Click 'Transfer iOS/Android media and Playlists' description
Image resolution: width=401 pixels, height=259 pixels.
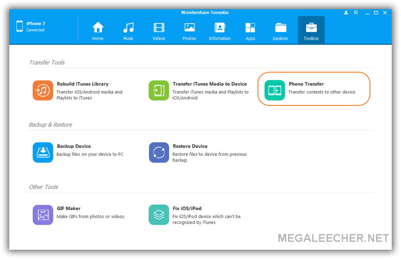pos(89,95)
